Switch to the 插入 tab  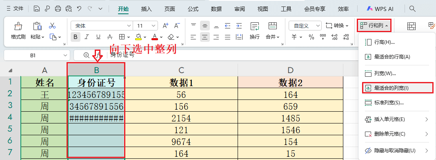pyautogui.click(x=146, y=9)
